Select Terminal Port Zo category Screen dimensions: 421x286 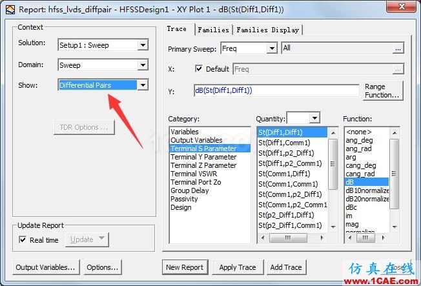point(196,182)
